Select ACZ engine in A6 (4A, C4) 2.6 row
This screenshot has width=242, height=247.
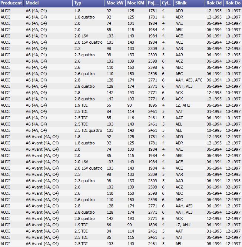179,61
